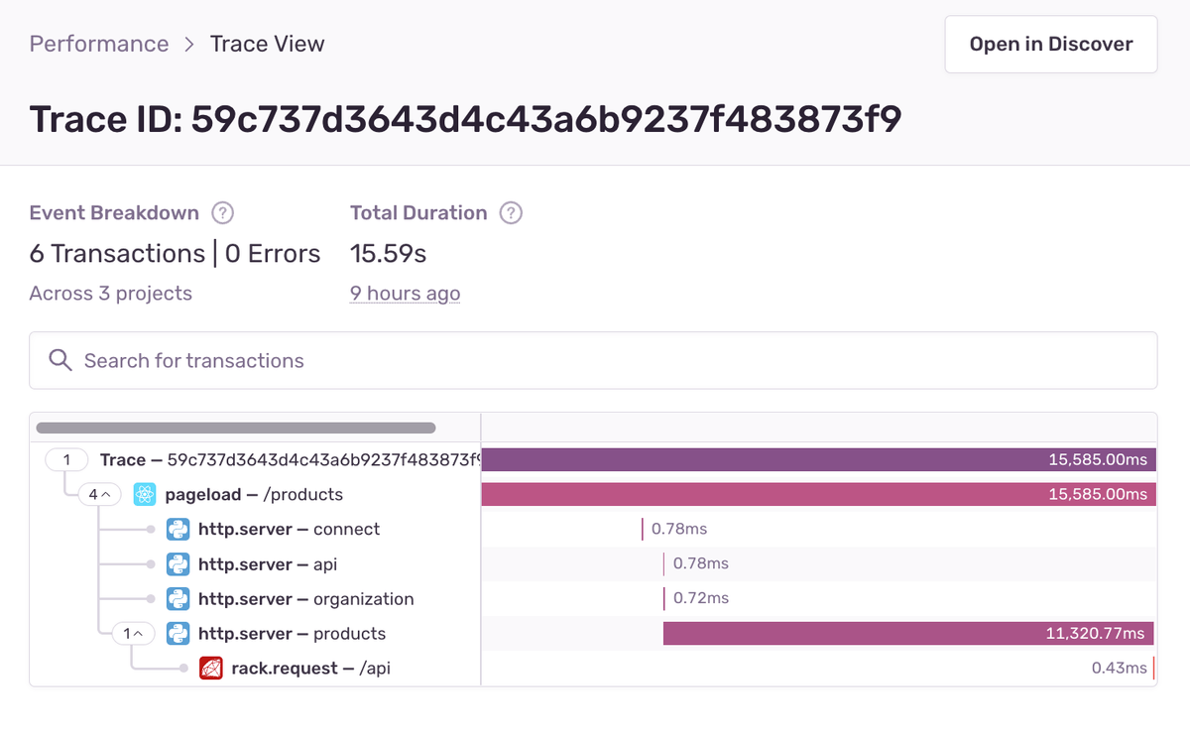
Task: Click the Python icon next to http.server connect
Action: (x=178, y=529)
